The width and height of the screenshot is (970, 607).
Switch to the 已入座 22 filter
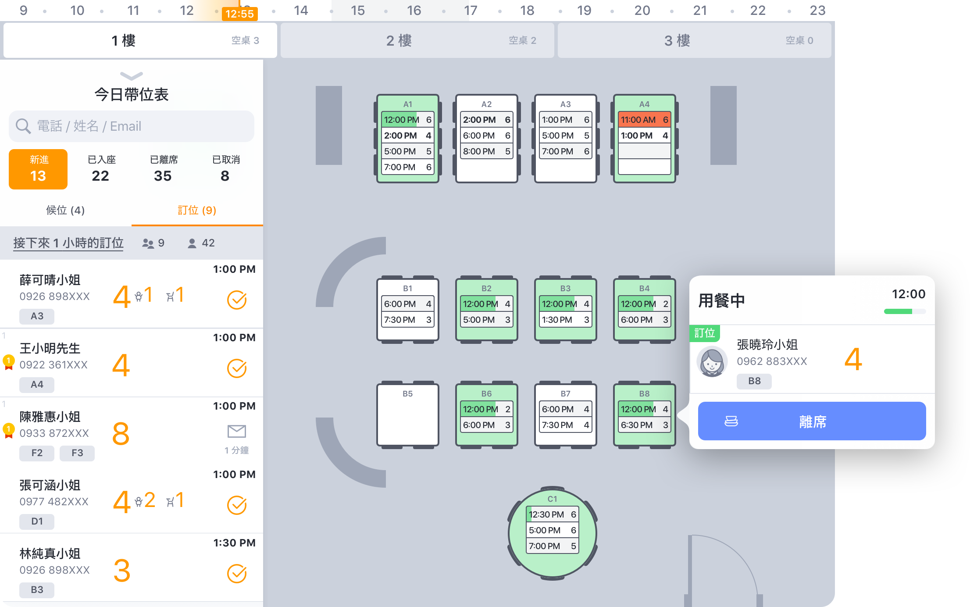click(x=100, y=169)
